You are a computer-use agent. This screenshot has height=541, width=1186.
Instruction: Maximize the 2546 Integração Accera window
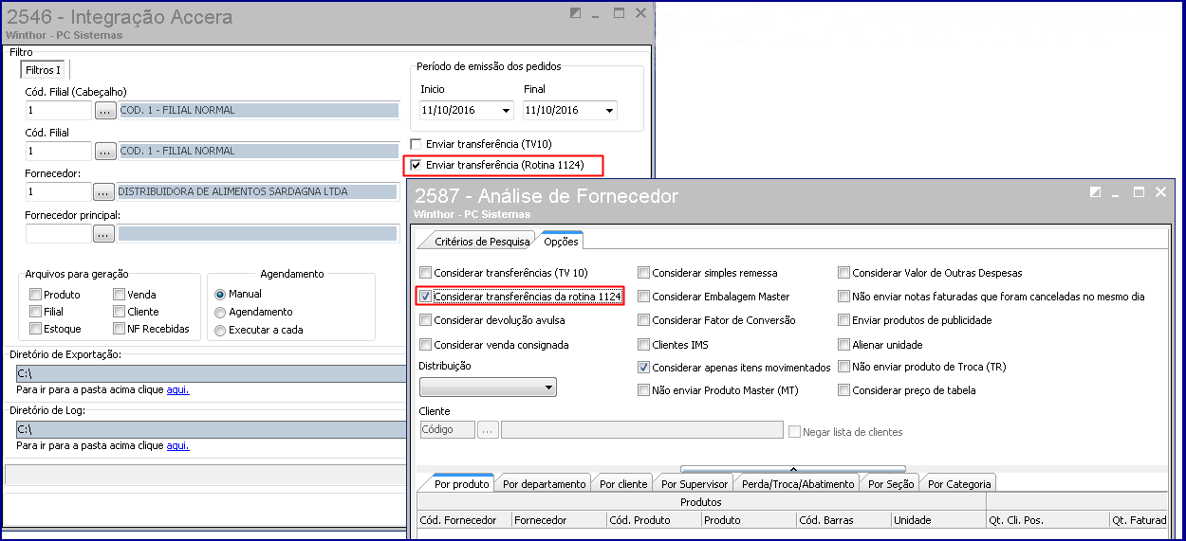[x=619, y=13]
